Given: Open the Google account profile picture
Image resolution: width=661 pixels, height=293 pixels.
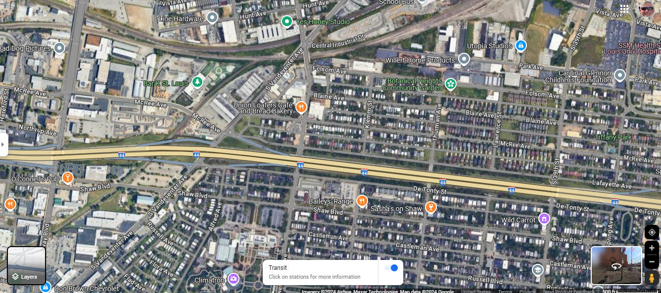Looking at the screenshot, I should 647,9.
